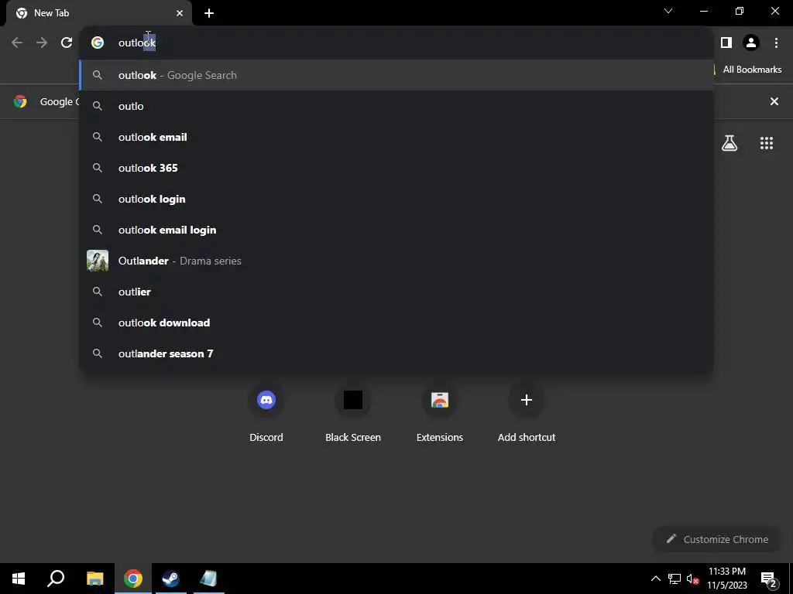Click Google icon in address bar
The width and height of the screenshot is (793, 594).
pos(98,43)
